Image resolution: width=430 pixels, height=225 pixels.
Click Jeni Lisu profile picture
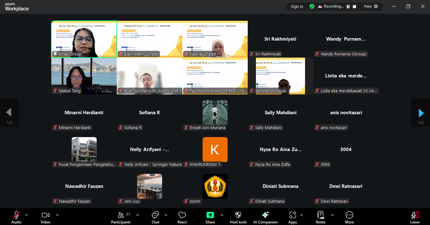(150, 186)
